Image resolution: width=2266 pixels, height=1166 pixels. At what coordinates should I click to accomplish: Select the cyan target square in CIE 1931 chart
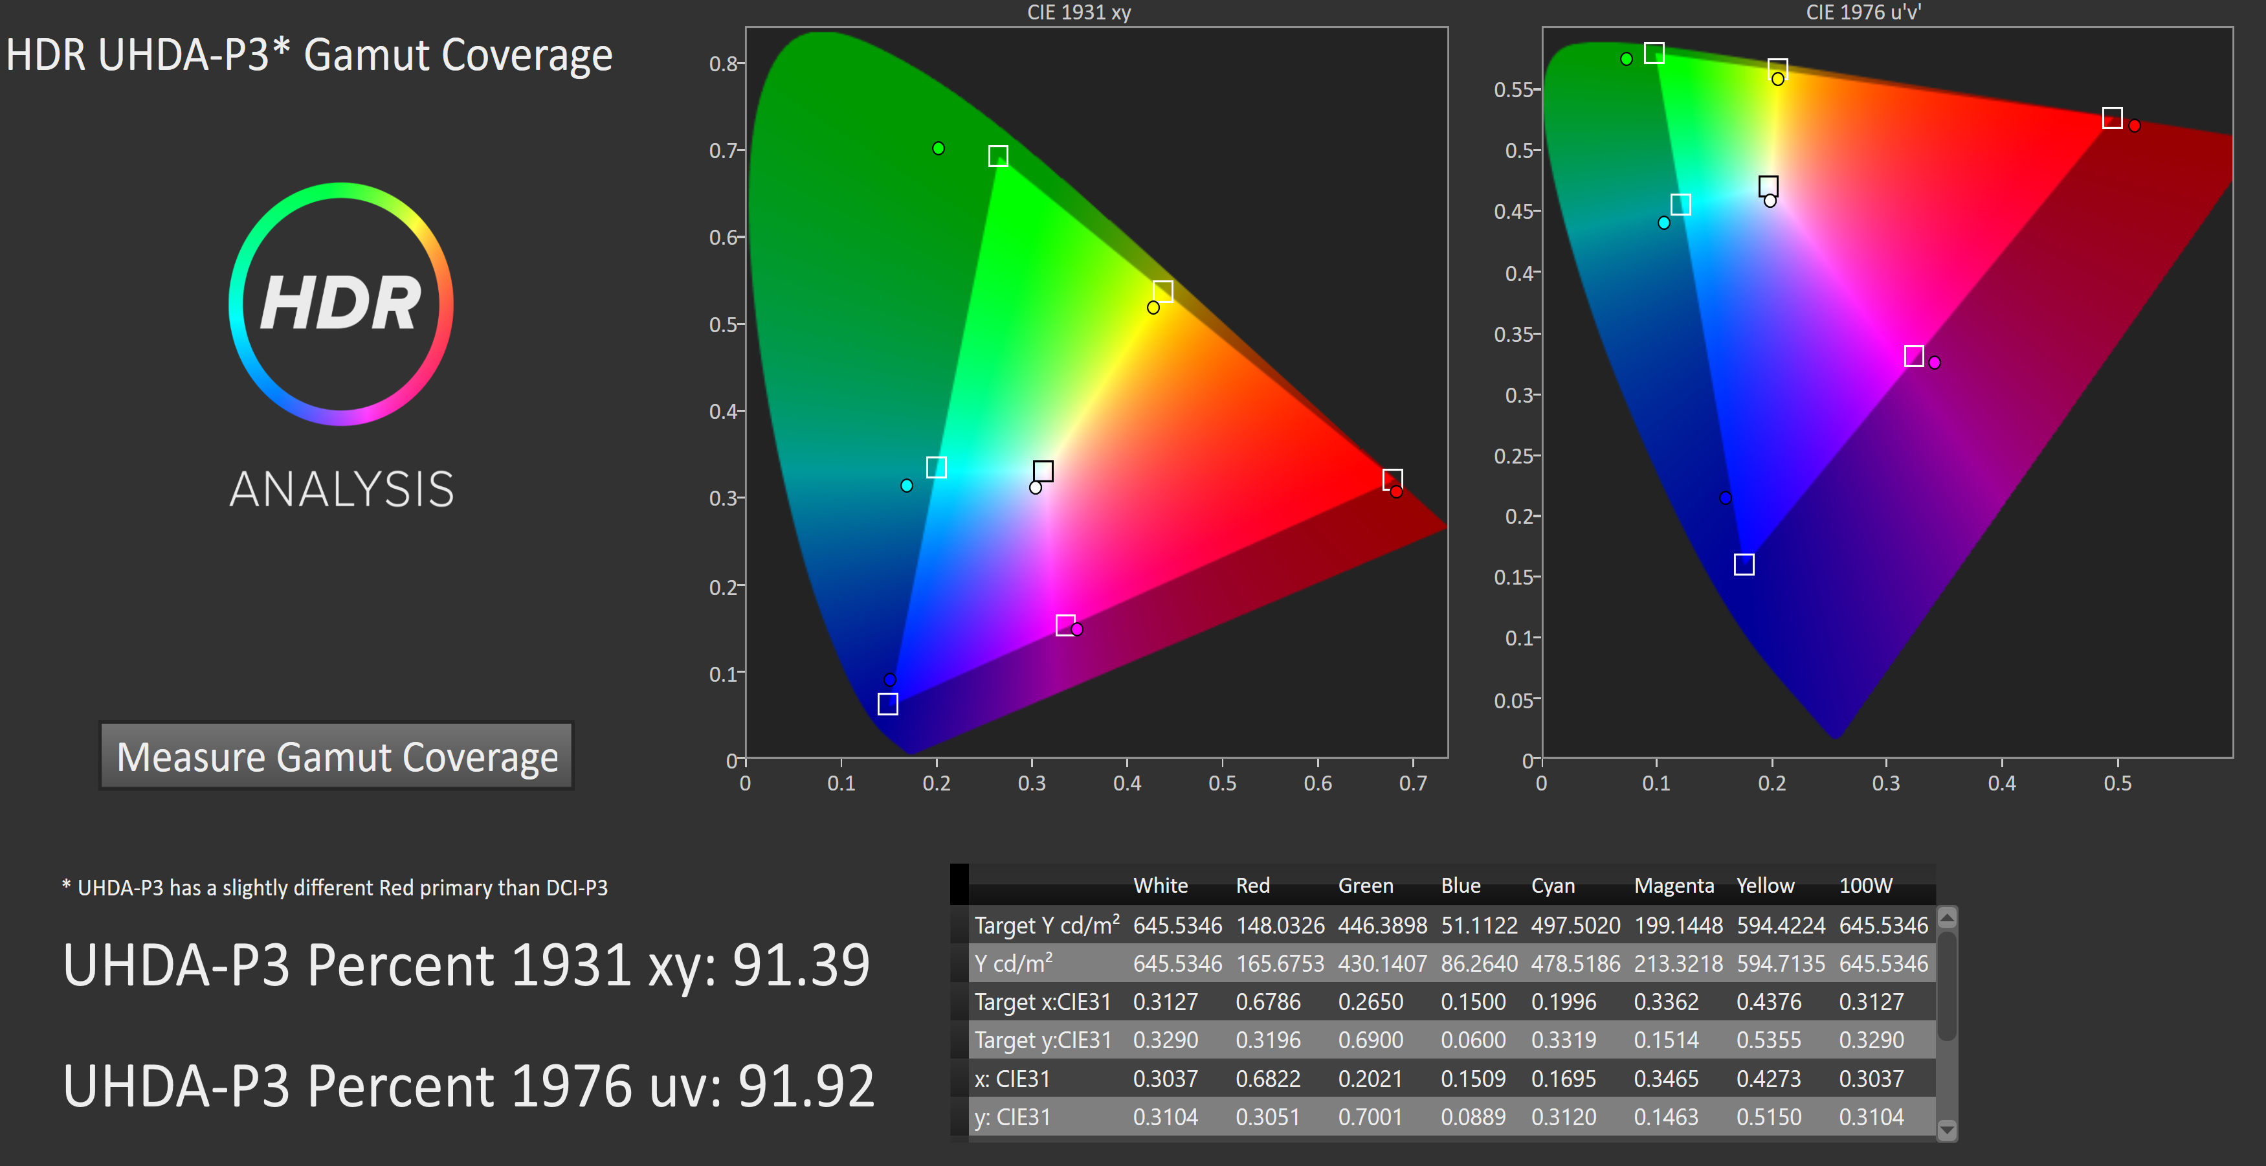936,467
